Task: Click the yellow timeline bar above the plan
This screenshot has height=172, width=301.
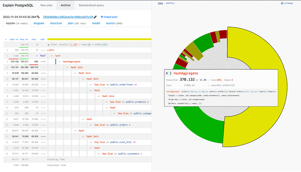Action: 99,39
